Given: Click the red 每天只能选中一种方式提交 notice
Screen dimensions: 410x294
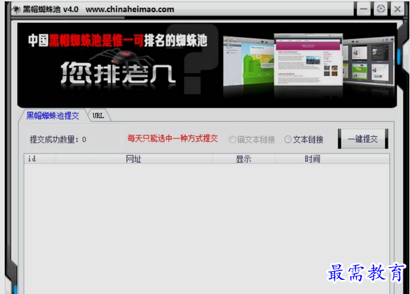Looking at the screenshot, I should coord(173,138).
